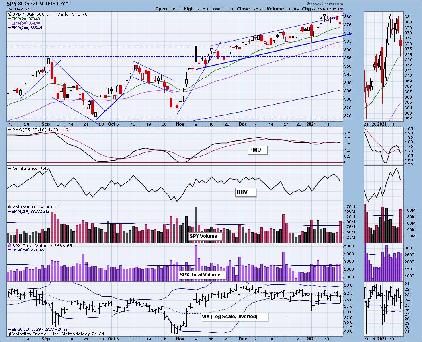This screenshot has height=342, width=422.
Task: Click the Volume 103.4M value in header
Action: tap(283, 9)
